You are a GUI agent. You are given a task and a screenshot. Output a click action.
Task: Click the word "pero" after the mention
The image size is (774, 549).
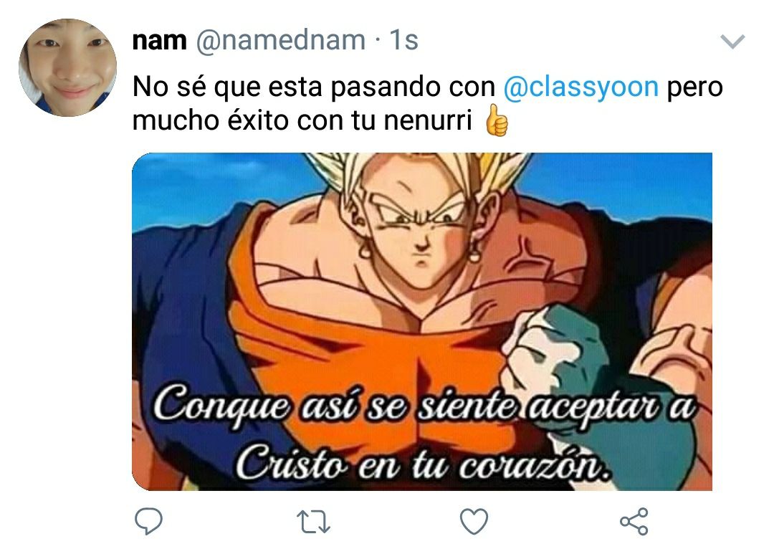695,87
